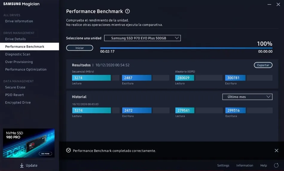Open Settings in the footer
This screenshot has width=284, height=171.
point(223,165)
